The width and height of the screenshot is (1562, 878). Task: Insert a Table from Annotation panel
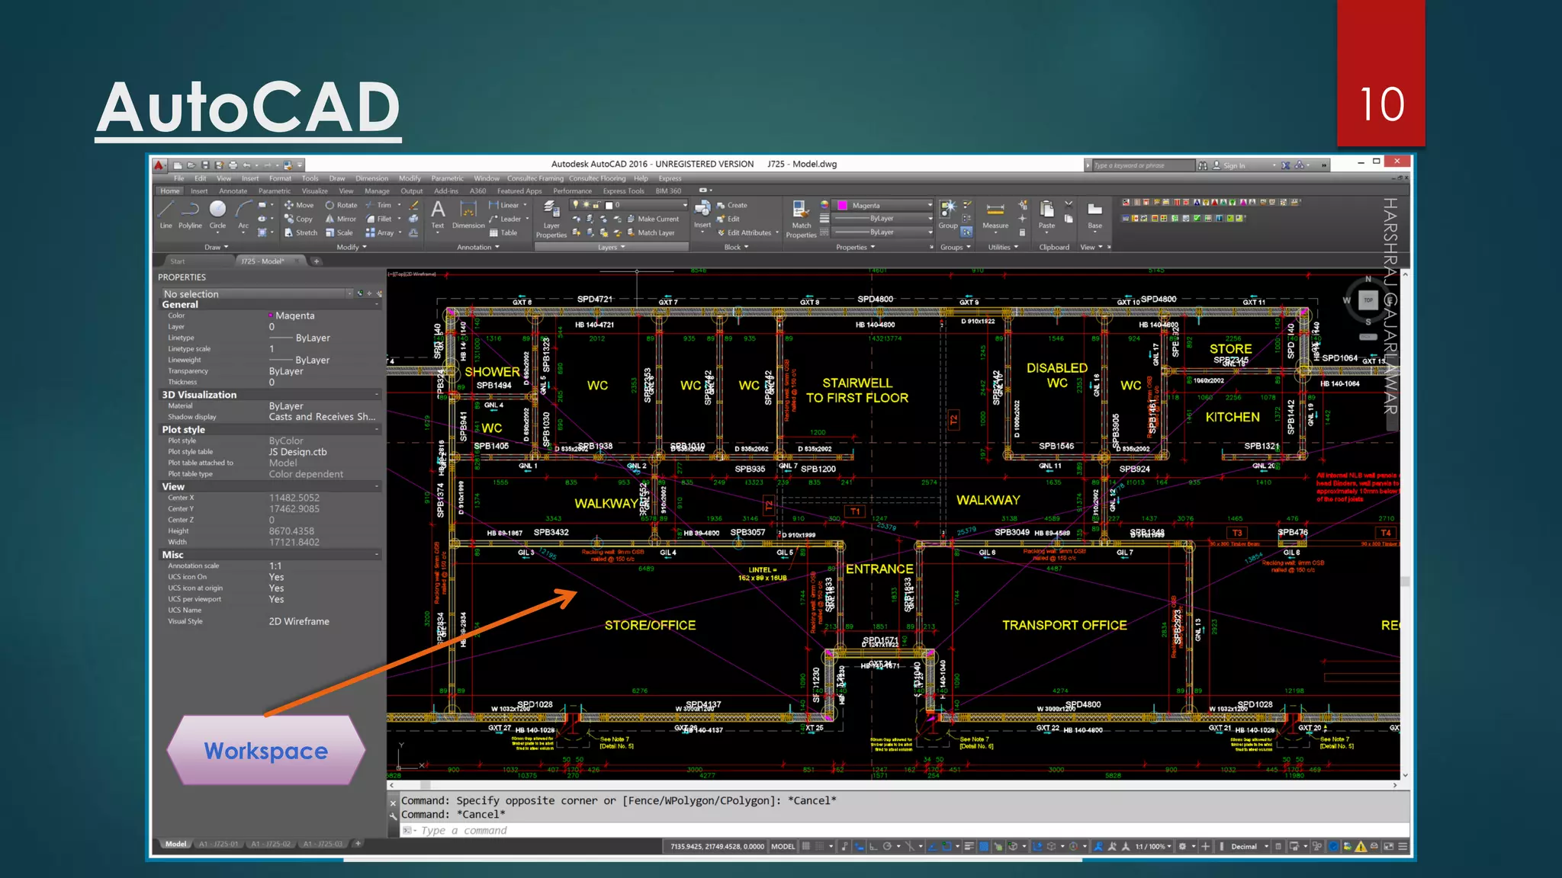(503, 232)
